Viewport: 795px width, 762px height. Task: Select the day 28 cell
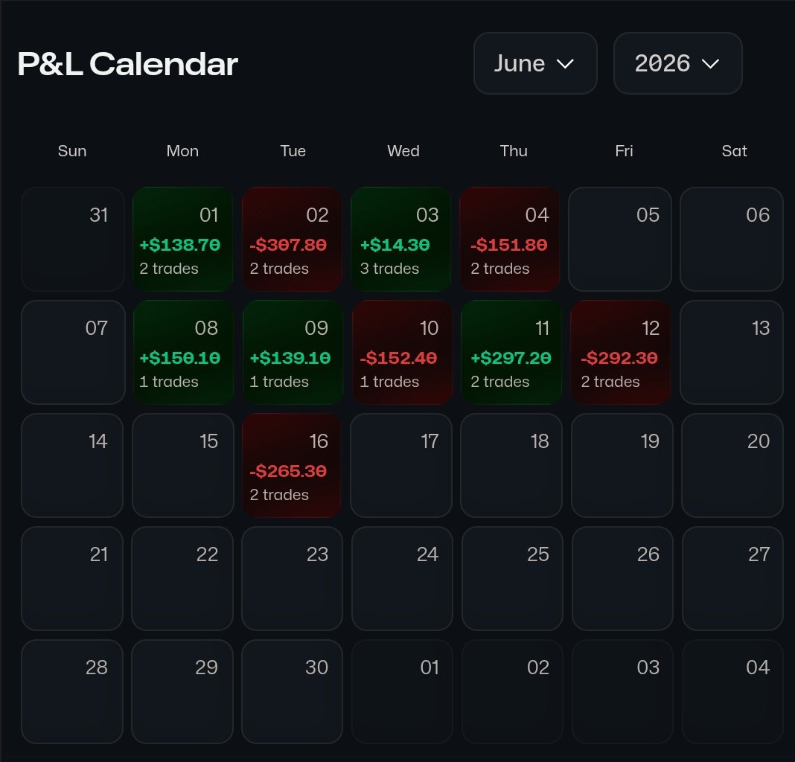(x=72, y=691)
